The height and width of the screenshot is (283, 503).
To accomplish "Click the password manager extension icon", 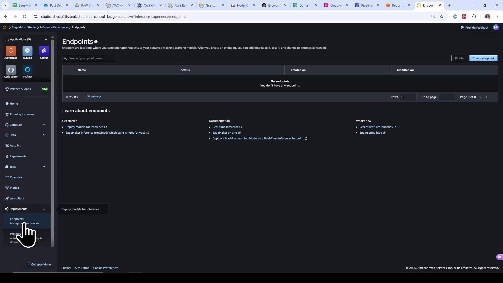I will (455, 17).
